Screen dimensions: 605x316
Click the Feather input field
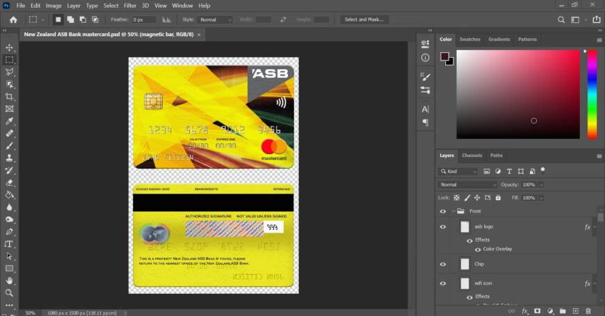point(144,19)
